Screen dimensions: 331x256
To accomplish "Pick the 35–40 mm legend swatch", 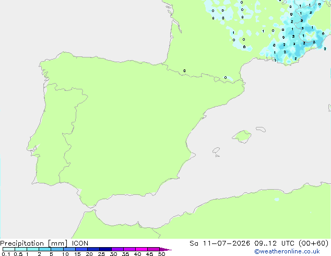I will (129, 249).
